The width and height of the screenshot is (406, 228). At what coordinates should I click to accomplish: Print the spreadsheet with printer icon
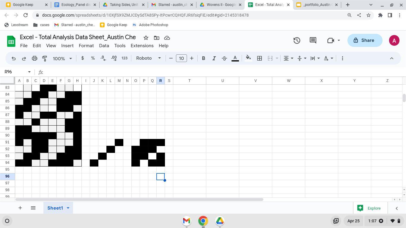point(34,58)
